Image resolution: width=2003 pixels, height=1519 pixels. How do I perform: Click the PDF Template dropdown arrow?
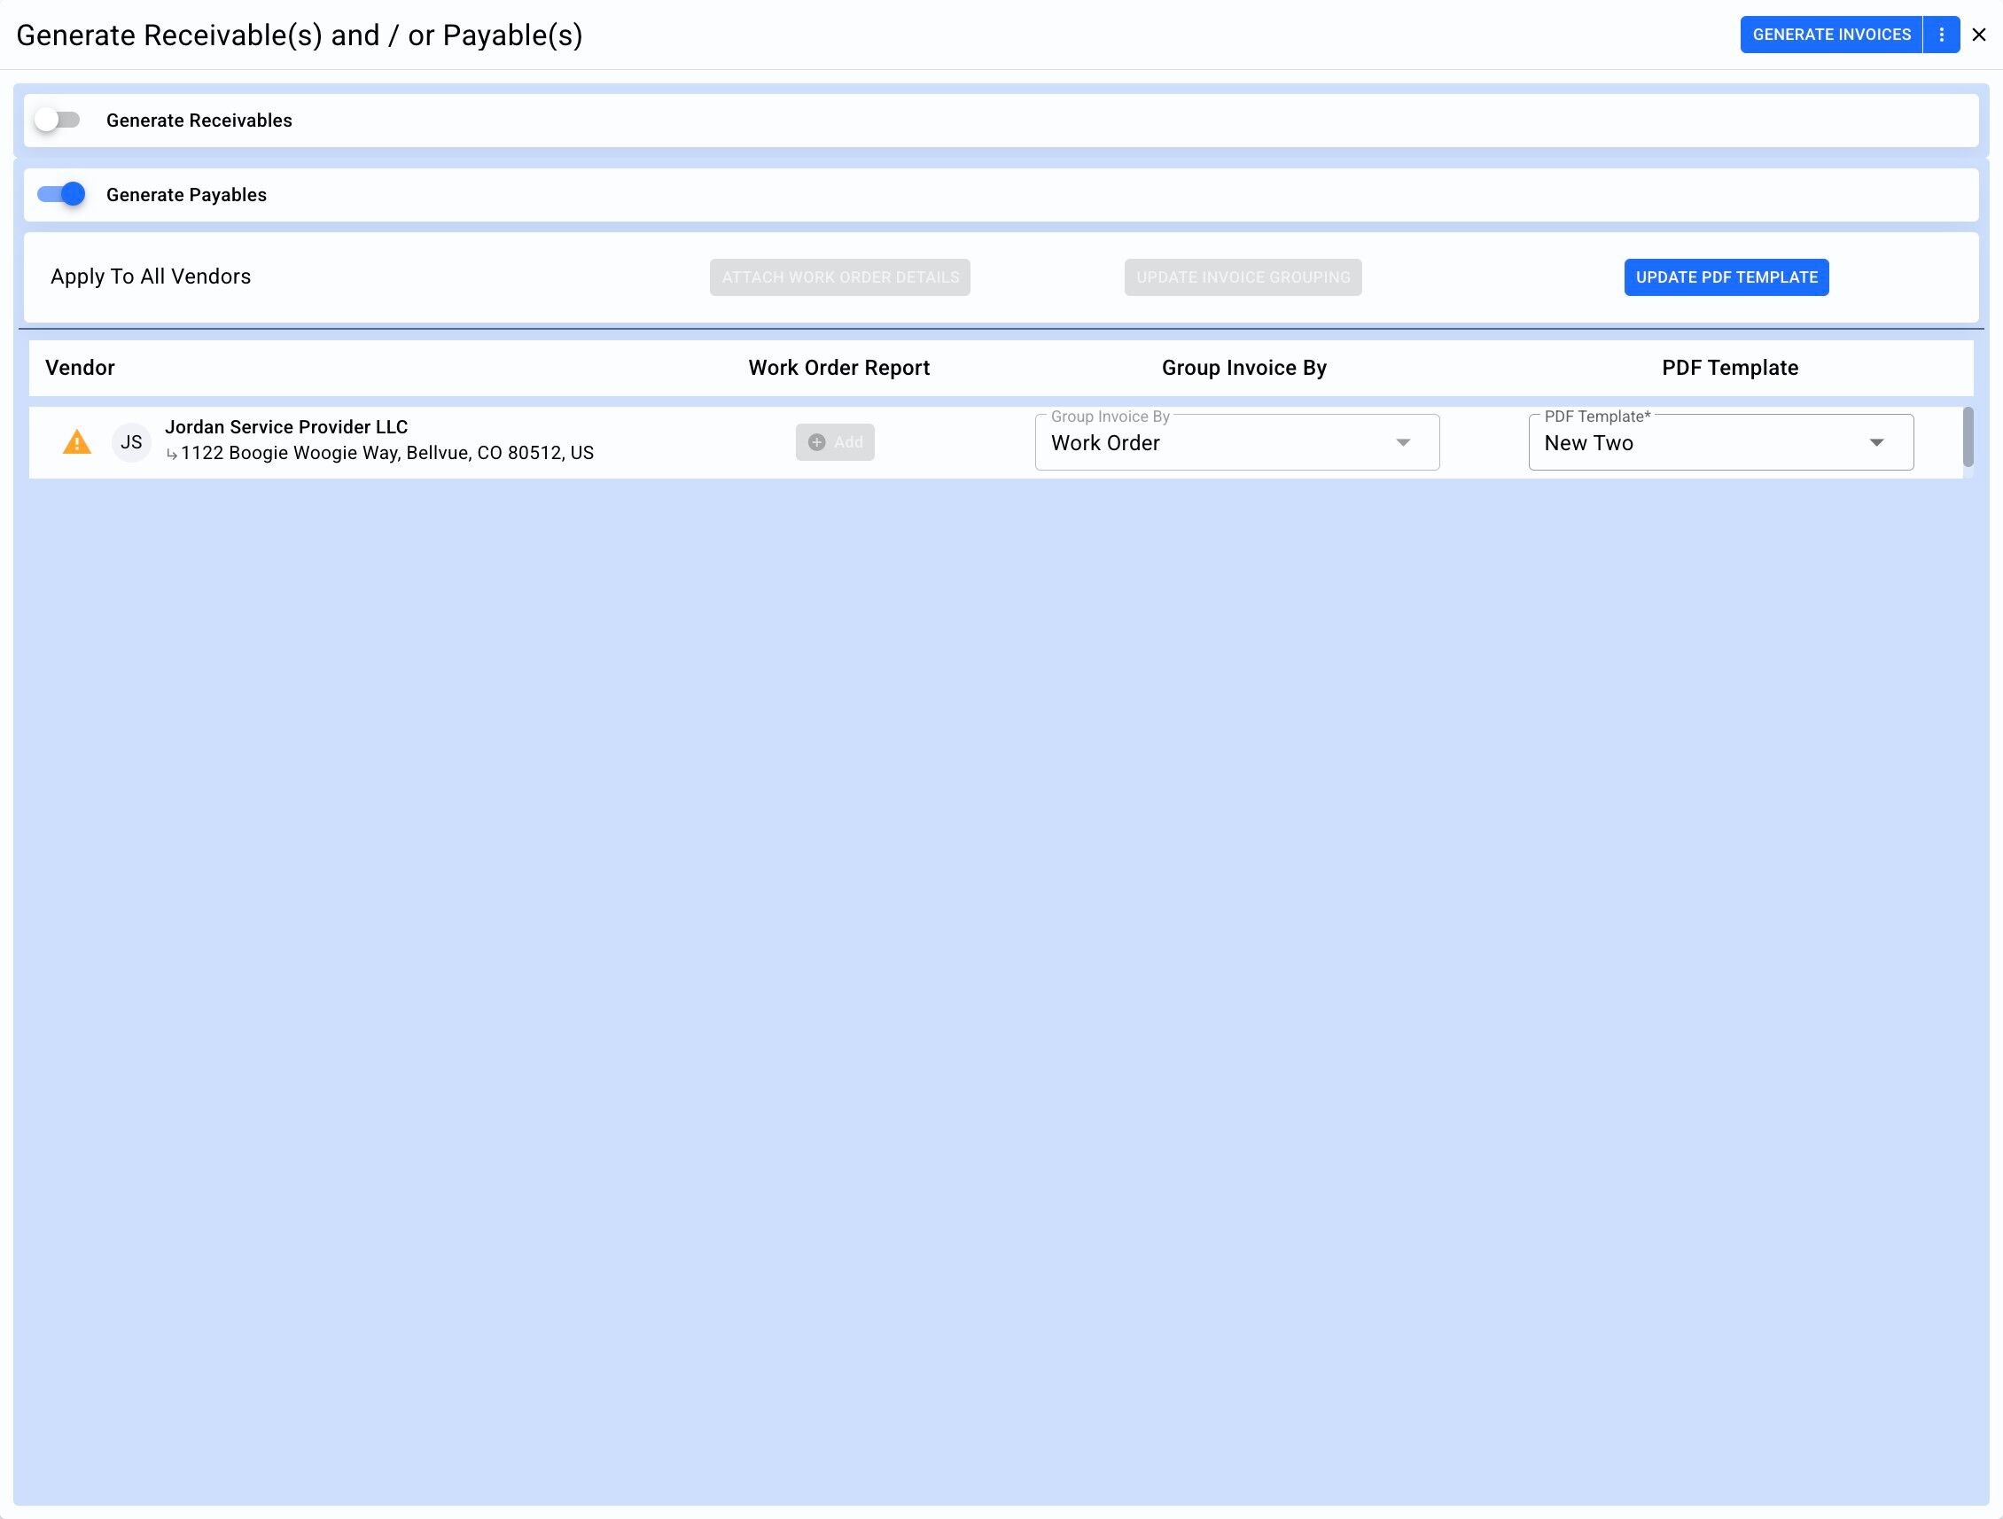tap(1877, 442)
